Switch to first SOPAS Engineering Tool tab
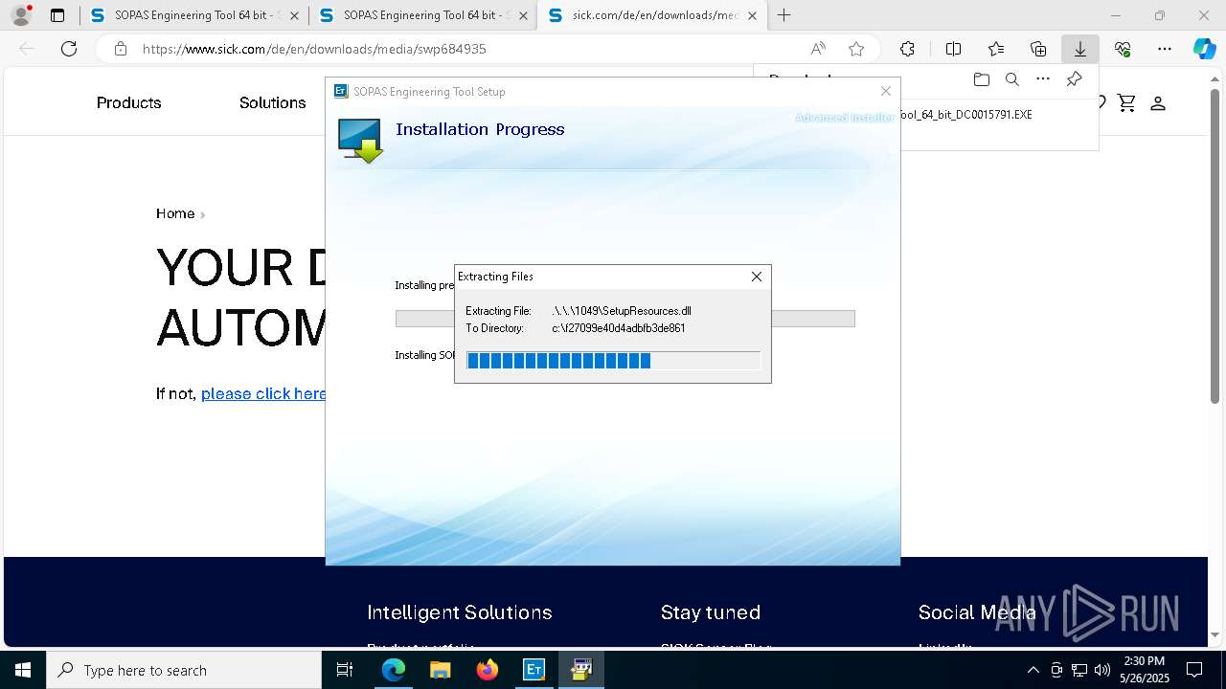The image size is (1226, 689). pyautogui.click(x=194, y=15)
